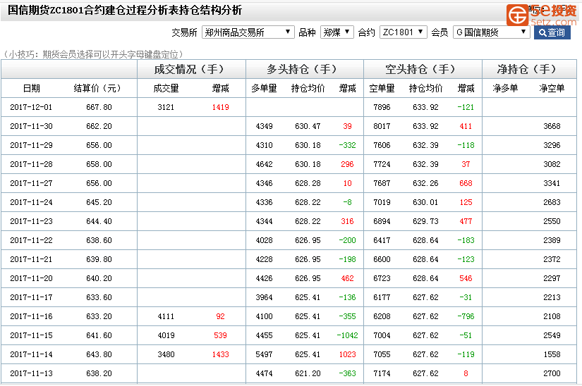Click the 净持仓（手）group header
Viewport: 582px width, 386px height.
pyautogui.click(x=529, y=69)
